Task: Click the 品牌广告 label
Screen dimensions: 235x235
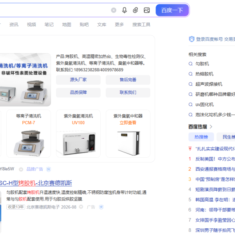Action: [35, 169]
